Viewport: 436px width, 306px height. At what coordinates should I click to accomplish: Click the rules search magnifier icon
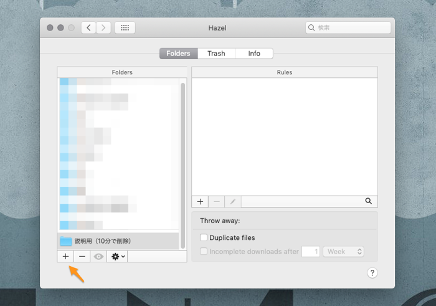(x=368, y=201)
